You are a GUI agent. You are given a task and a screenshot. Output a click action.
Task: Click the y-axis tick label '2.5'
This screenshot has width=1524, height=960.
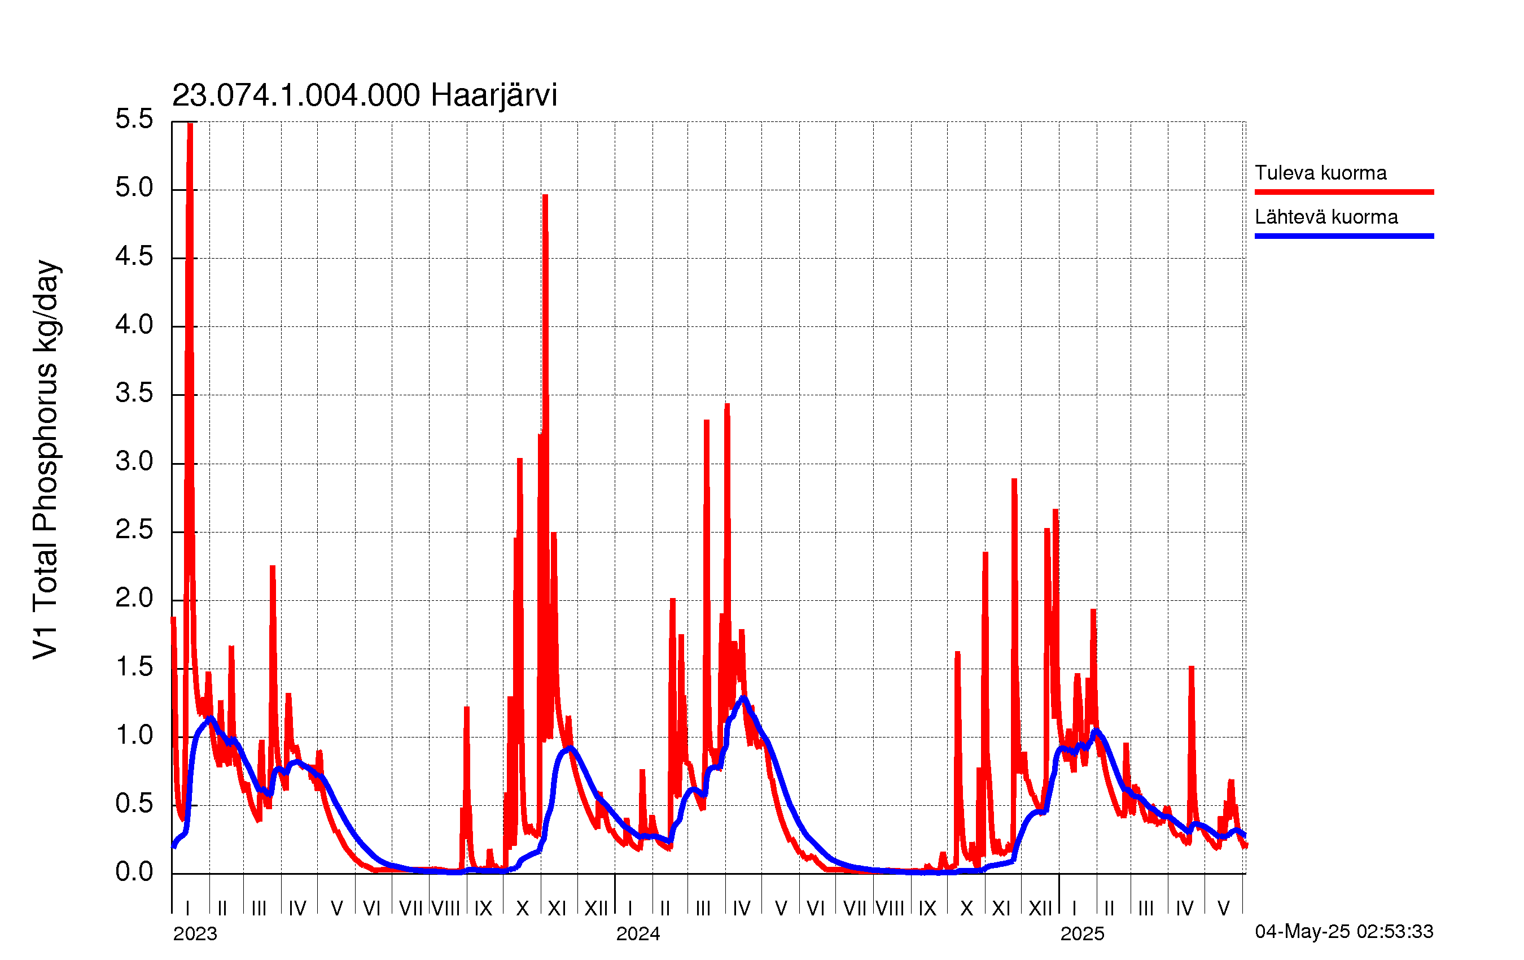coord(134,530)
